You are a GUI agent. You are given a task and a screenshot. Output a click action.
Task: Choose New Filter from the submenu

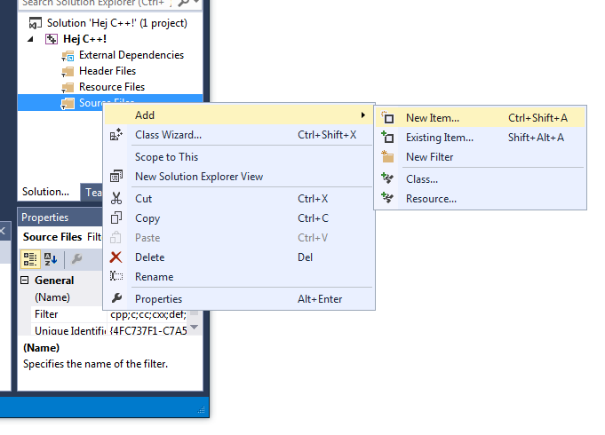481,157
